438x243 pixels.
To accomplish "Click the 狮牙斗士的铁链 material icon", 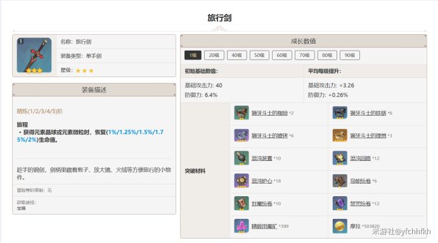I will coord(340,113).
